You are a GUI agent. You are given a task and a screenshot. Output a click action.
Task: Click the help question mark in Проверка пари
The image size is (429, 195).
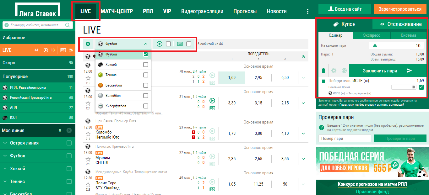[x=321, y=128]
